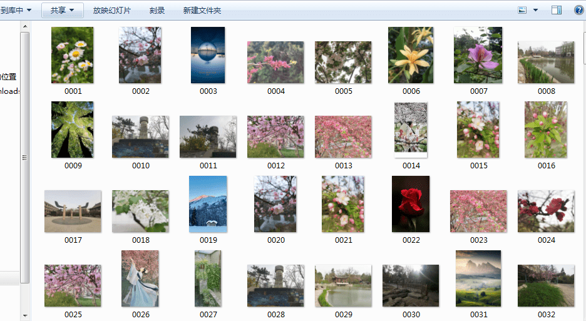Open the blue help question mark icon
586x321 pixels.
tap(579, 10)
